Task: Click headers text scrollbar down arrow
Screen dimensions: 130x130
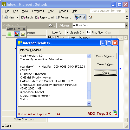Action: [89, 103]
